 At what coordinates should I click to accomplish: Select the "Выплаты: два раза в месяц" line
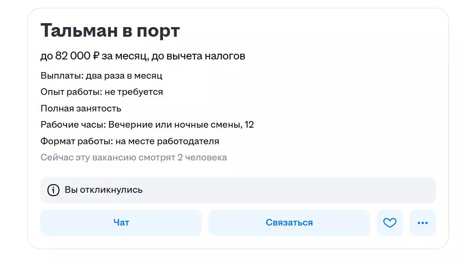pyautogui.click(x=101, y=76)
